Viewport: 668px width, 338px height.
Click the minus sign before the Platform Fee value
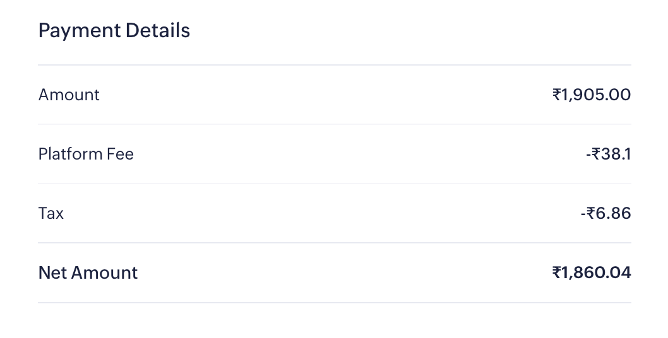(x=588, y=154)
